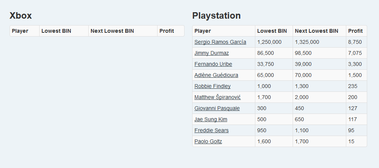
Task: Click Playstation table Player column header
Action: pos(202,31)
